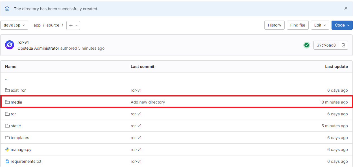
Task: Click the info icon in alert banner
Action: tap(7, 9)
